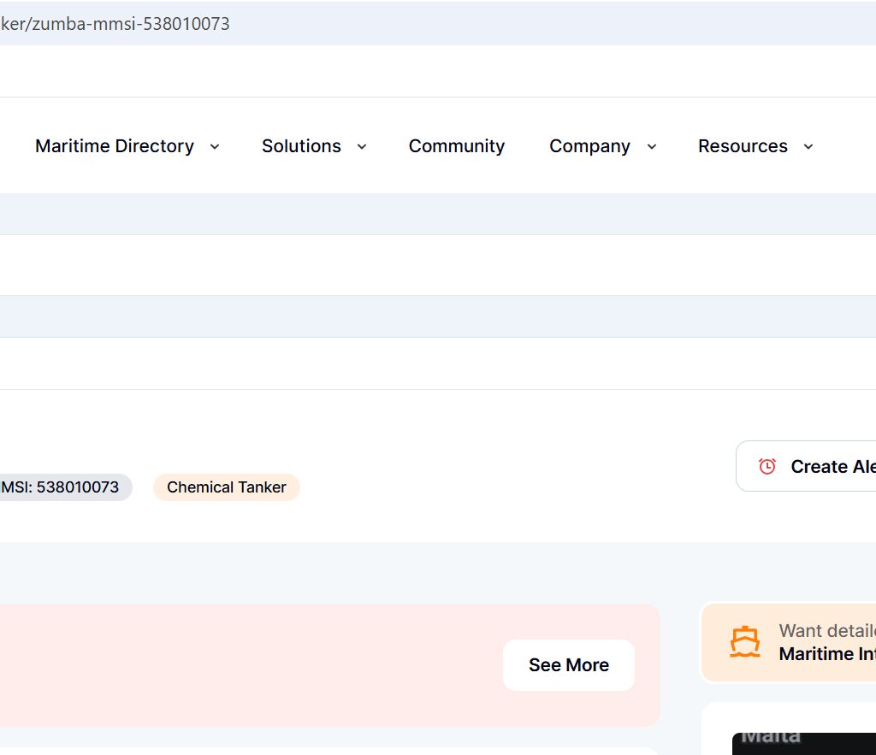Image resolution: width=876 pixels, height=755 pixels.
Task: Open the Company menu label
Action: 589,146
